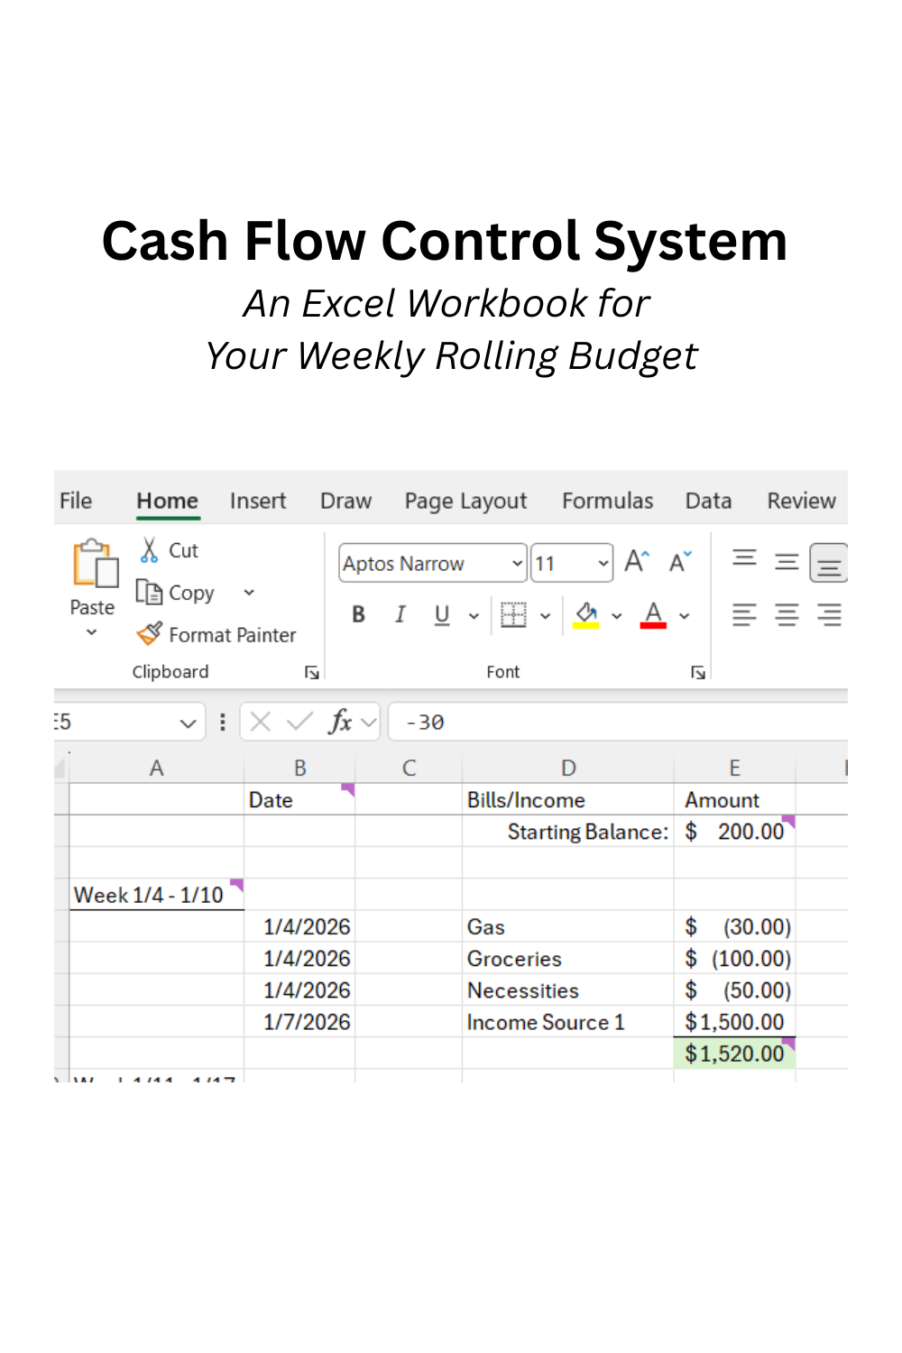Viewport: 902px width, 1353px height.
Task: Open Font settings dialog launcher
Action: click(697, 672)
